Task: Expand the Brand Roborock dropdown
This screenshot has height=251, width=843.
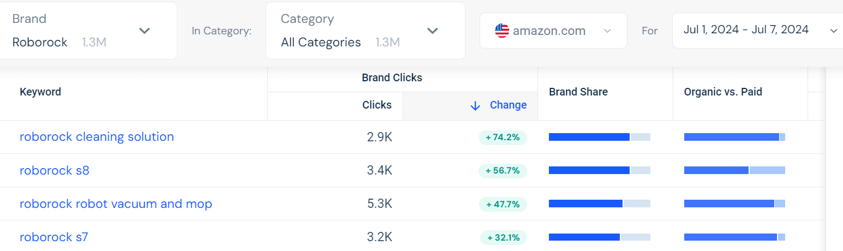Action: 144,31
